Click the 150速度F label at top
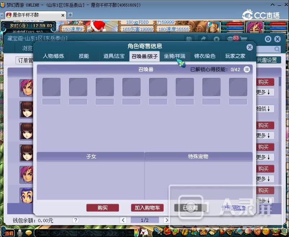The height and width of the screenshot is (237, 289). click(72, 29)
